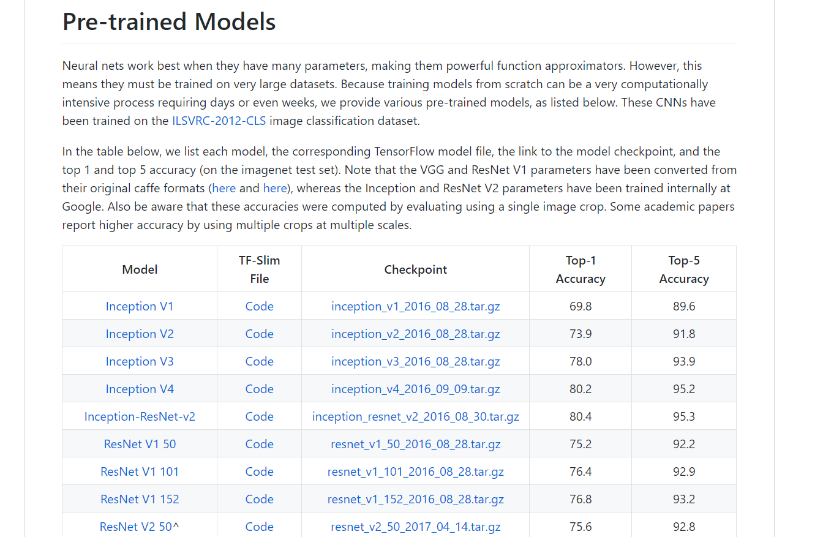823x537 pixels.
Task: Download inception_v1_2016_08_28.tar.gz checkpoint
Action: (415, 306)
